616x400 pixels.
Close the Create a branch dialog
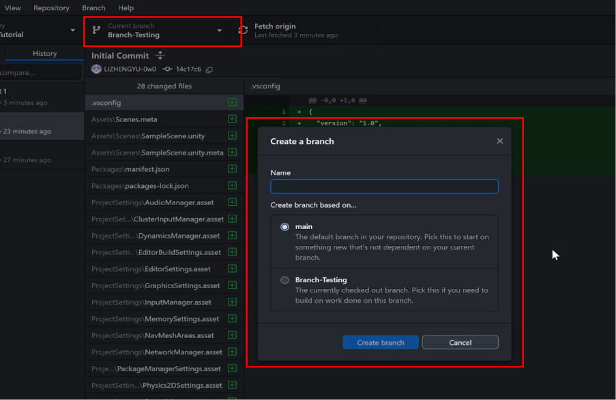pos(499,141)
